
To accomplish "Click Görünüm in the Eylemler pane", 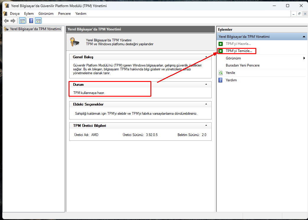I will pos(233,58).
